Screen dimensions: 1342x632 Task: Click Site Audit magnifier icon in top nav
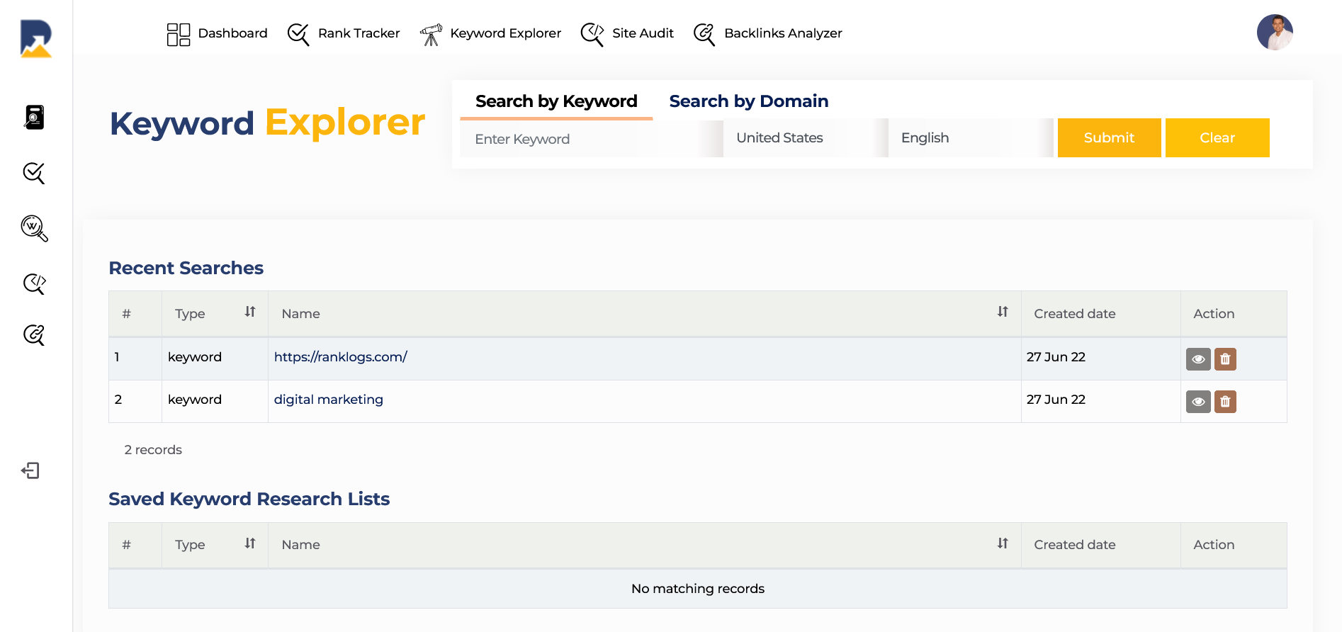tap(592, 34)
